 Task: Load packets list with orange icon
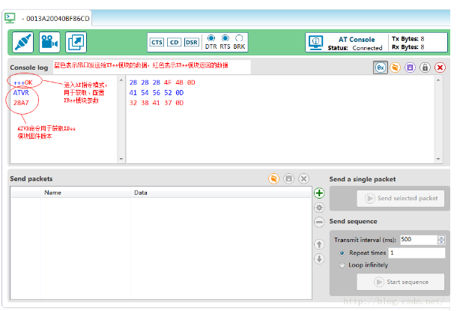pyautogui.click(x=273, y=178)
